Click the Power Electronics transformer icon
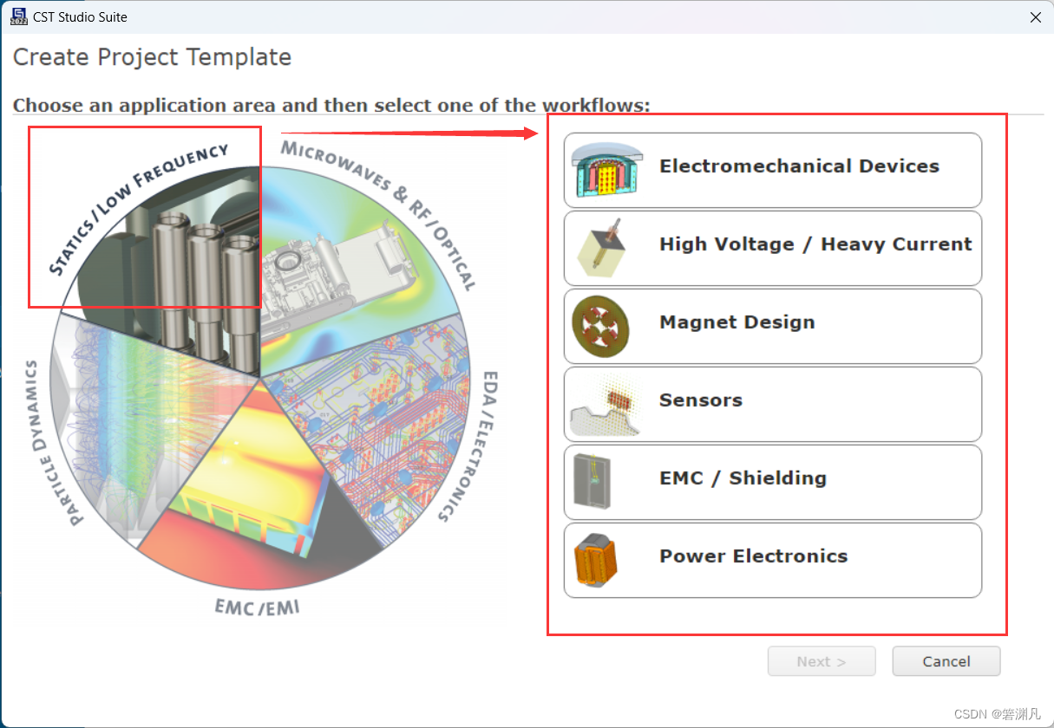 (x=598, y=560)
